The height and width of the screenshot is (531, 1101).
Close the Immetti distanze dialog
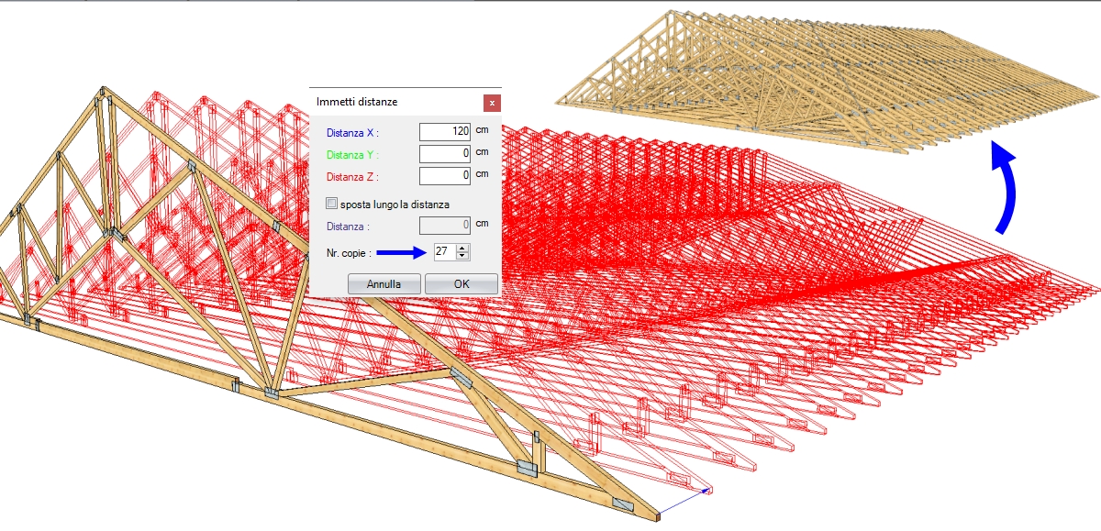tap(492, 103)
